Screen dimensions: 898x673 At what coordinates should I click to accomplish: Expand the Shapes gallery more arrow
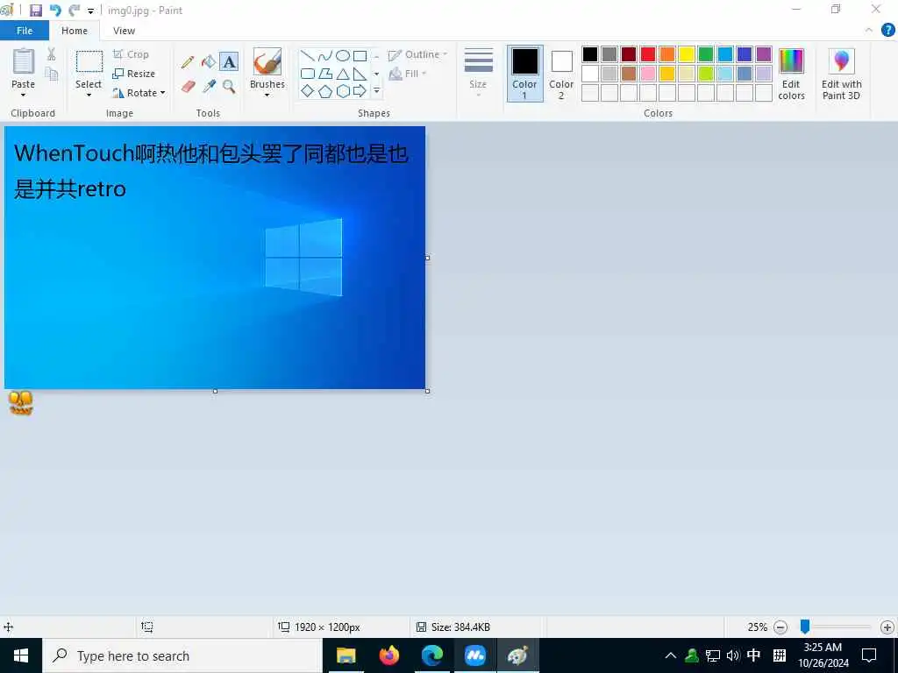[x=376, y=91]
